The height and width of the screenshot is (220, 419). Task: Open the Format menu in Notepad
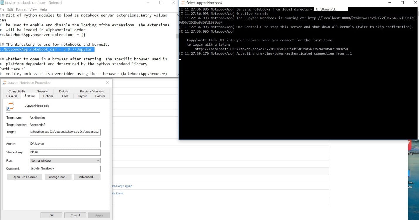pos(21,9)
